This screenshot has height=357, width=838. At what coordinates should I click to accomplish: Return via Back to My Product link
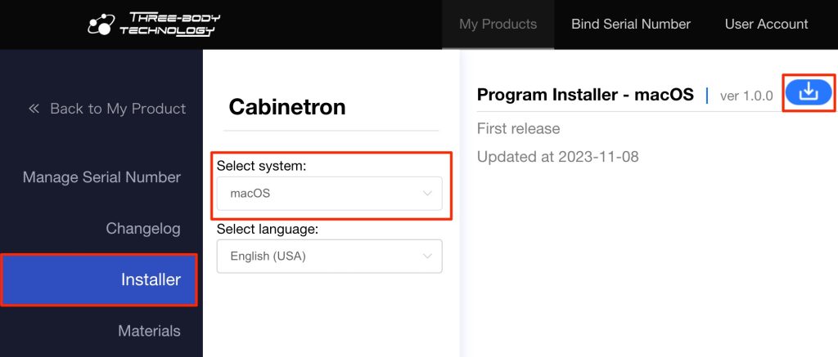[117, 109]
